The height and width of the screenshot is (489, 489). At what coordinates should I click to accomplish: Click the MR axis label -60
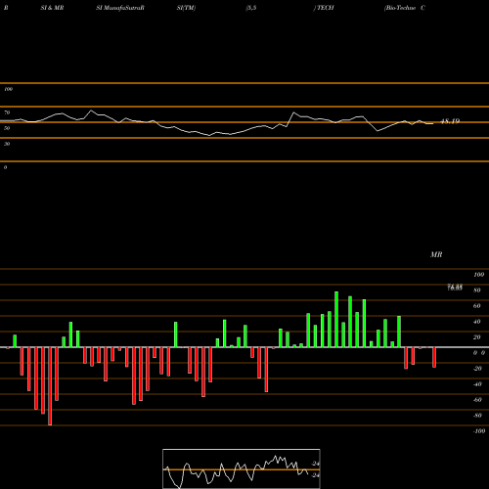(x=477, y=400)
